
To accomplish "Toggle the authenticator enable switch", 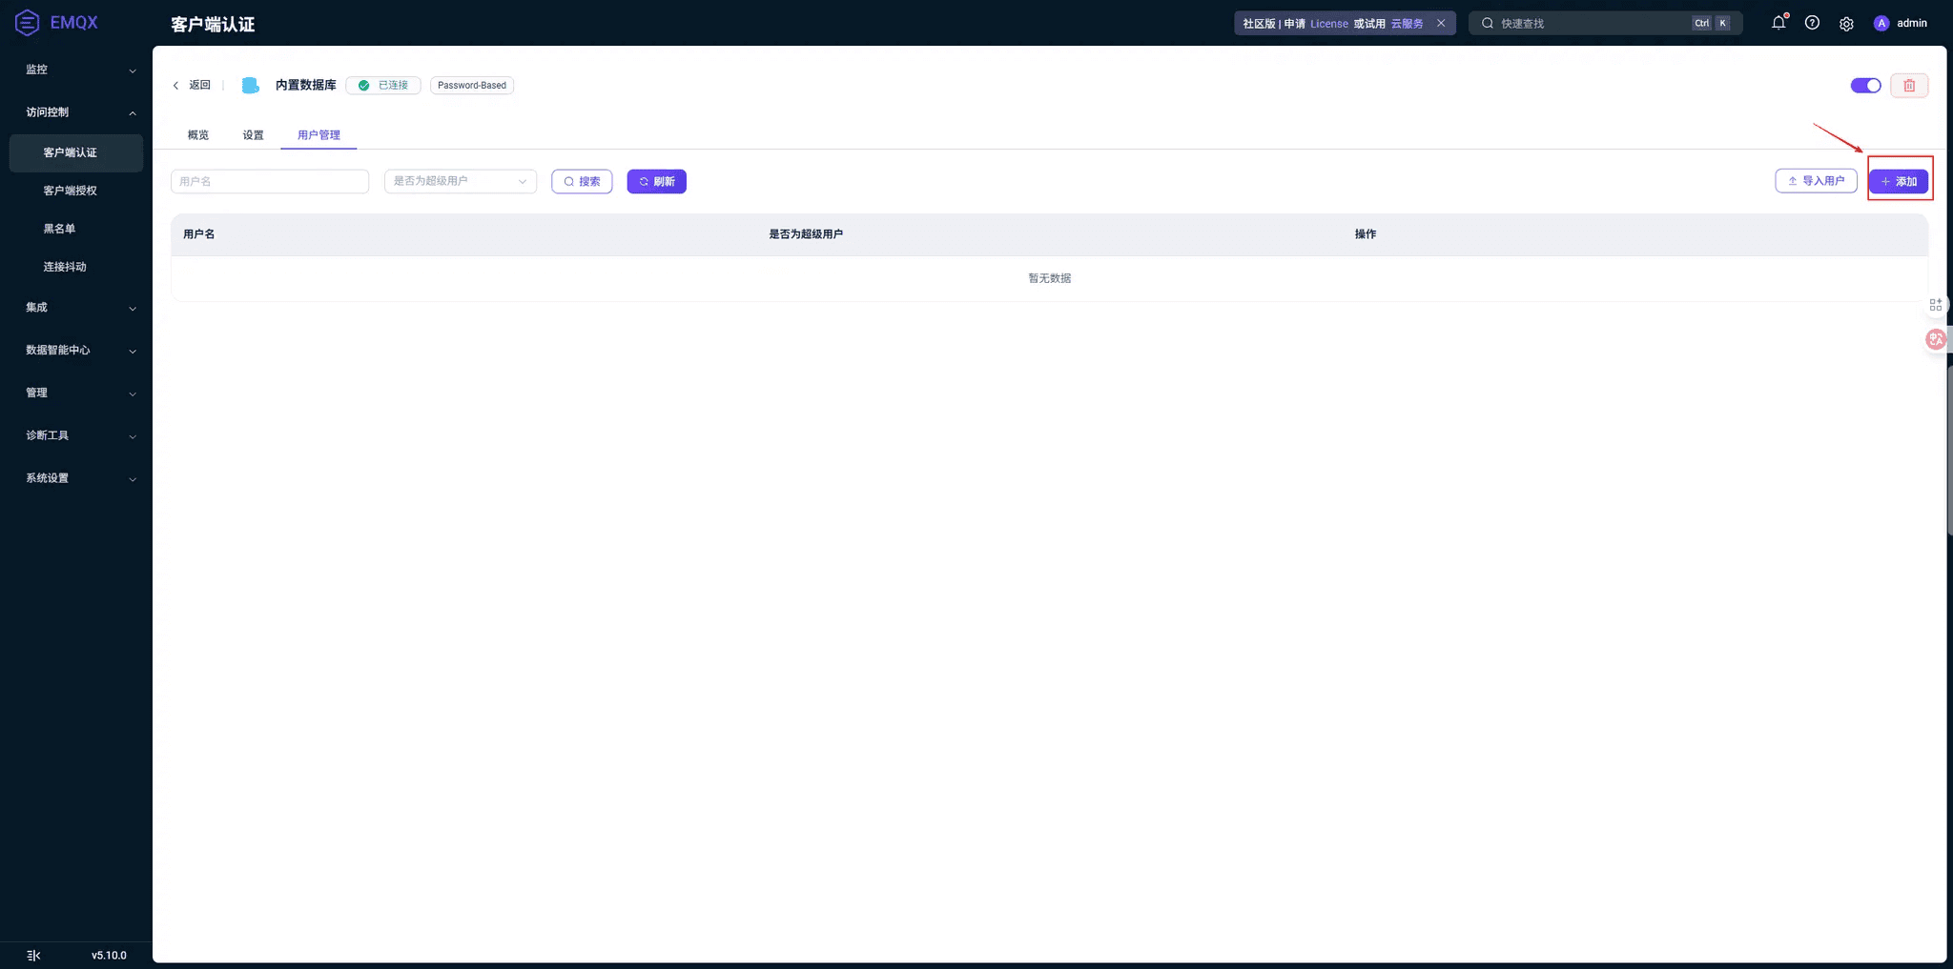I will click(x=1865, y=86).
